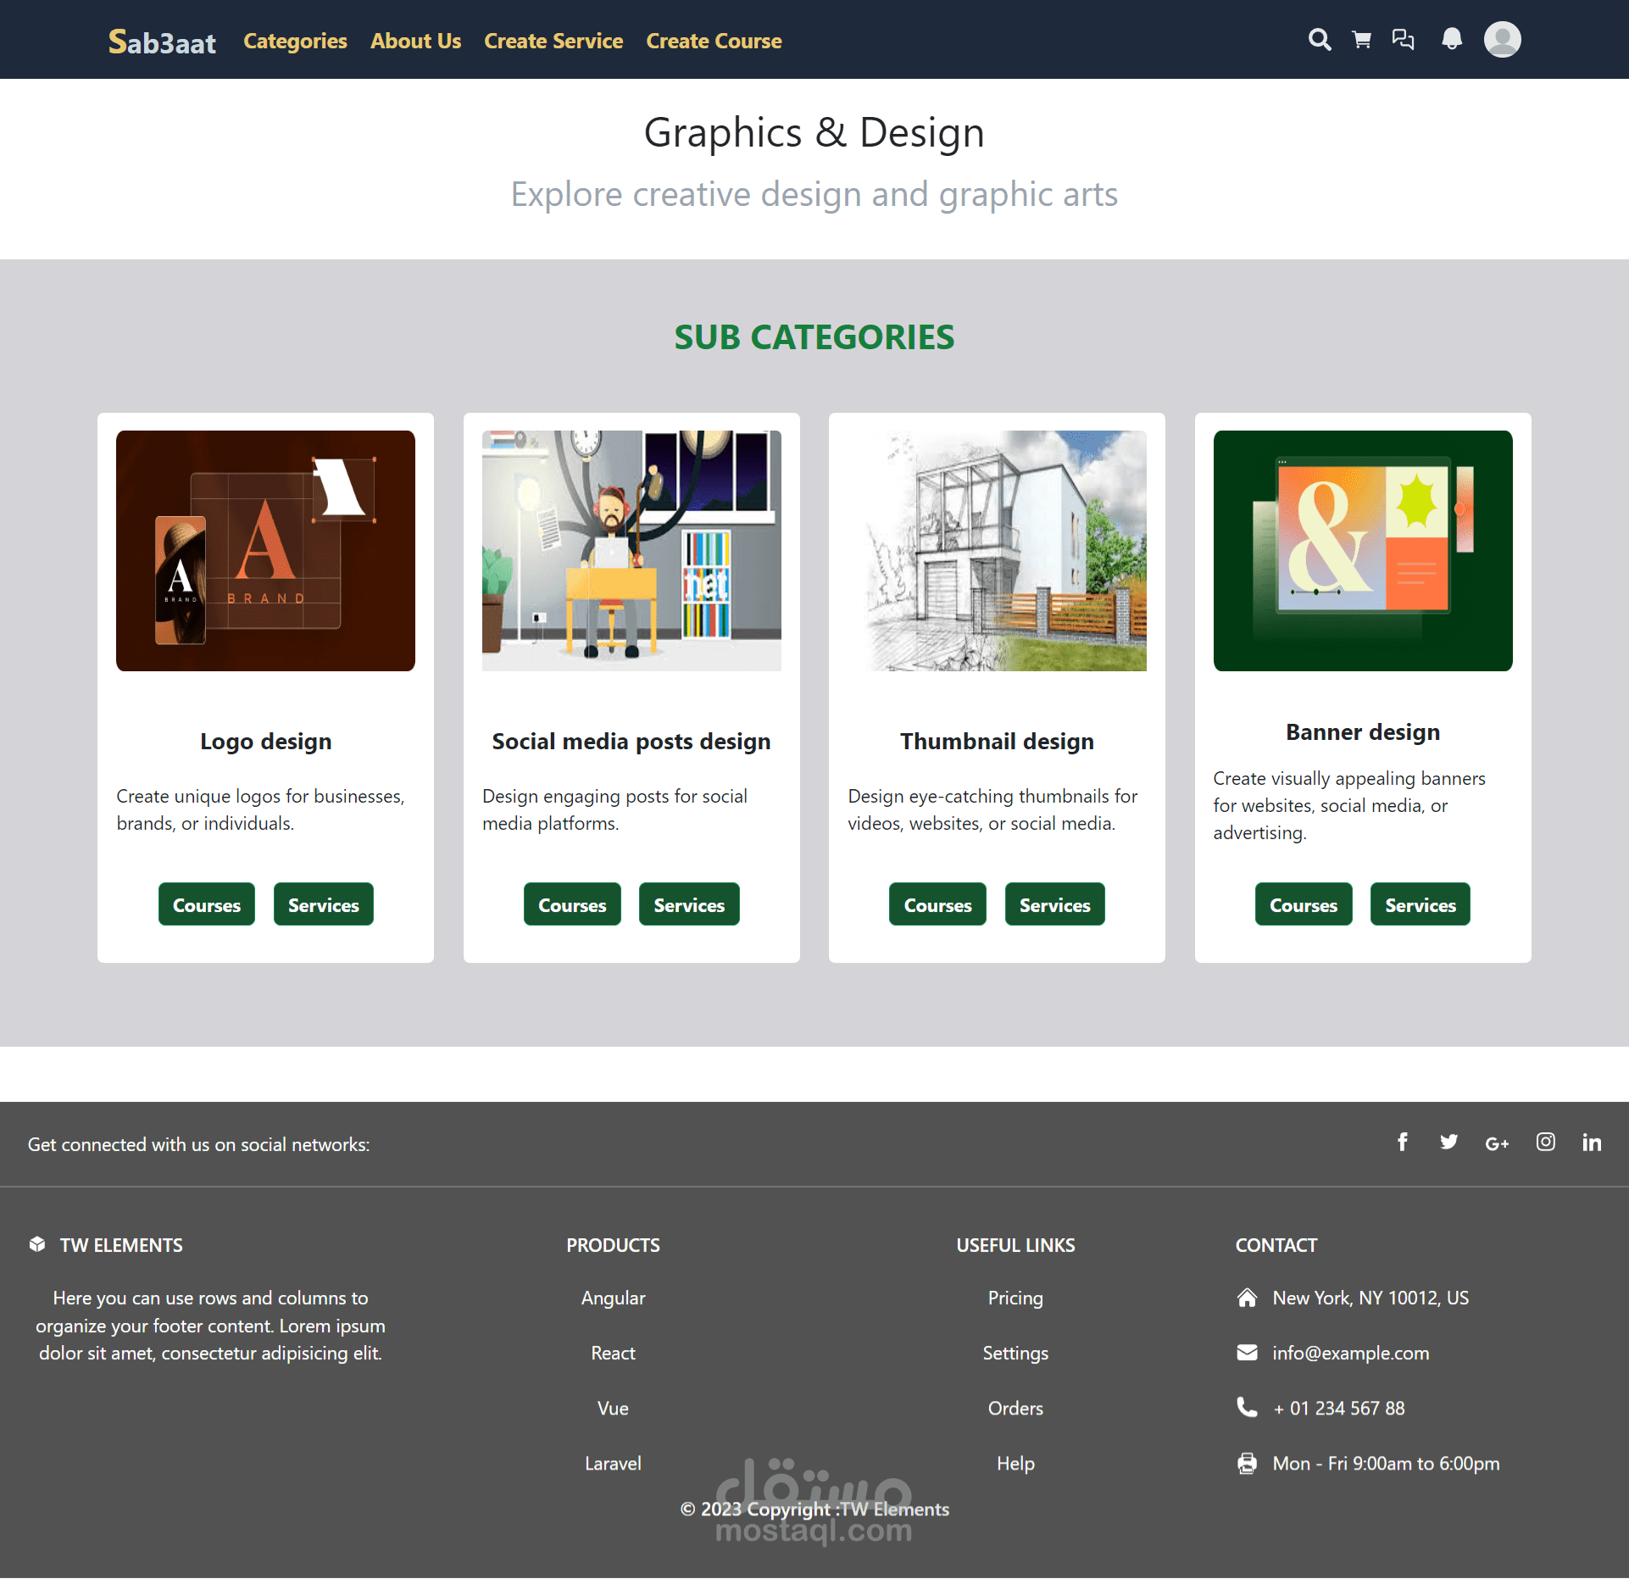Click the Pricing footer link
Screen dimensions: 1629x1579
[1015, 1298]
